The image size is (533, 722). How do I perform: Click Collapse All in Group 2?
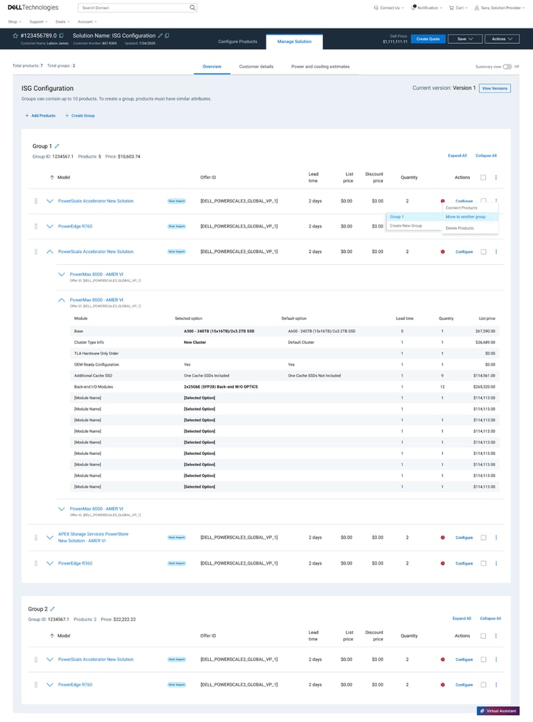[490, 619]
